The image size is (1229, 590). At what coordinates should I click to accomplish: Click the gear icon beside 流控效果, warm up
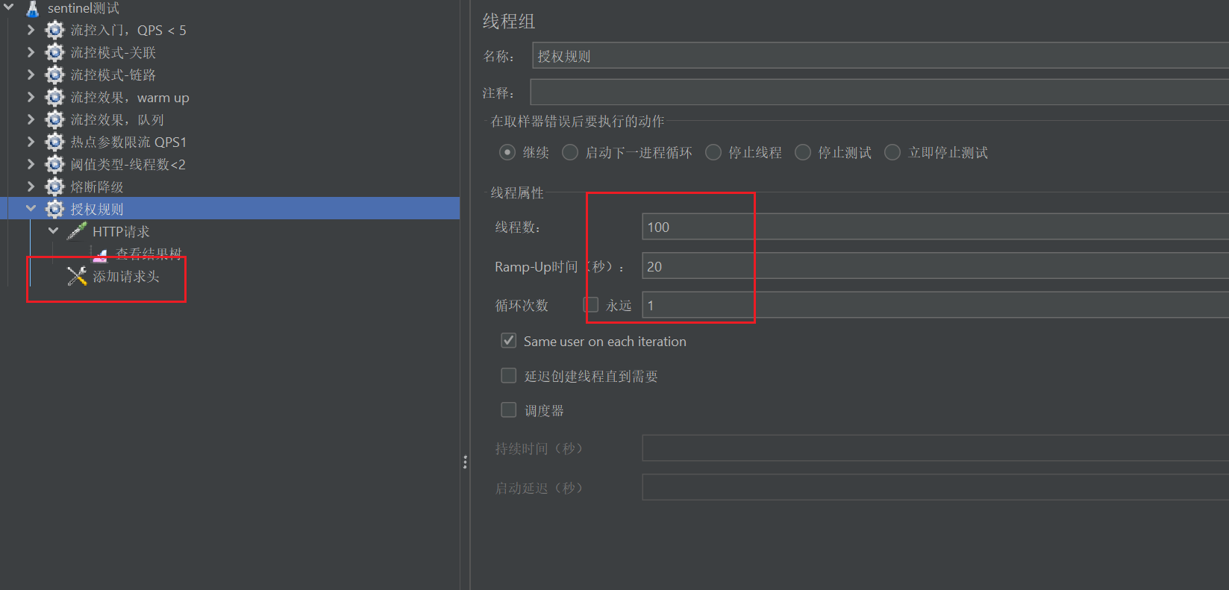(55, 97)
